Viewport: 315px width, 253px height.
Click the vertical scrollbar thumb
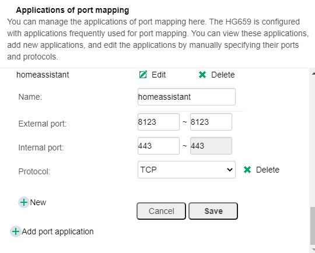pos(313,226)
